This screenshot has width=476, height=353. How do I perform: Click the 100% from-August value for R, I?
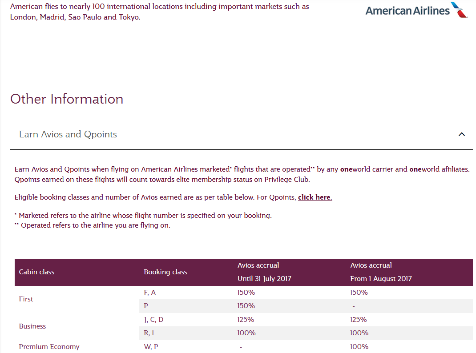[359, 333]
